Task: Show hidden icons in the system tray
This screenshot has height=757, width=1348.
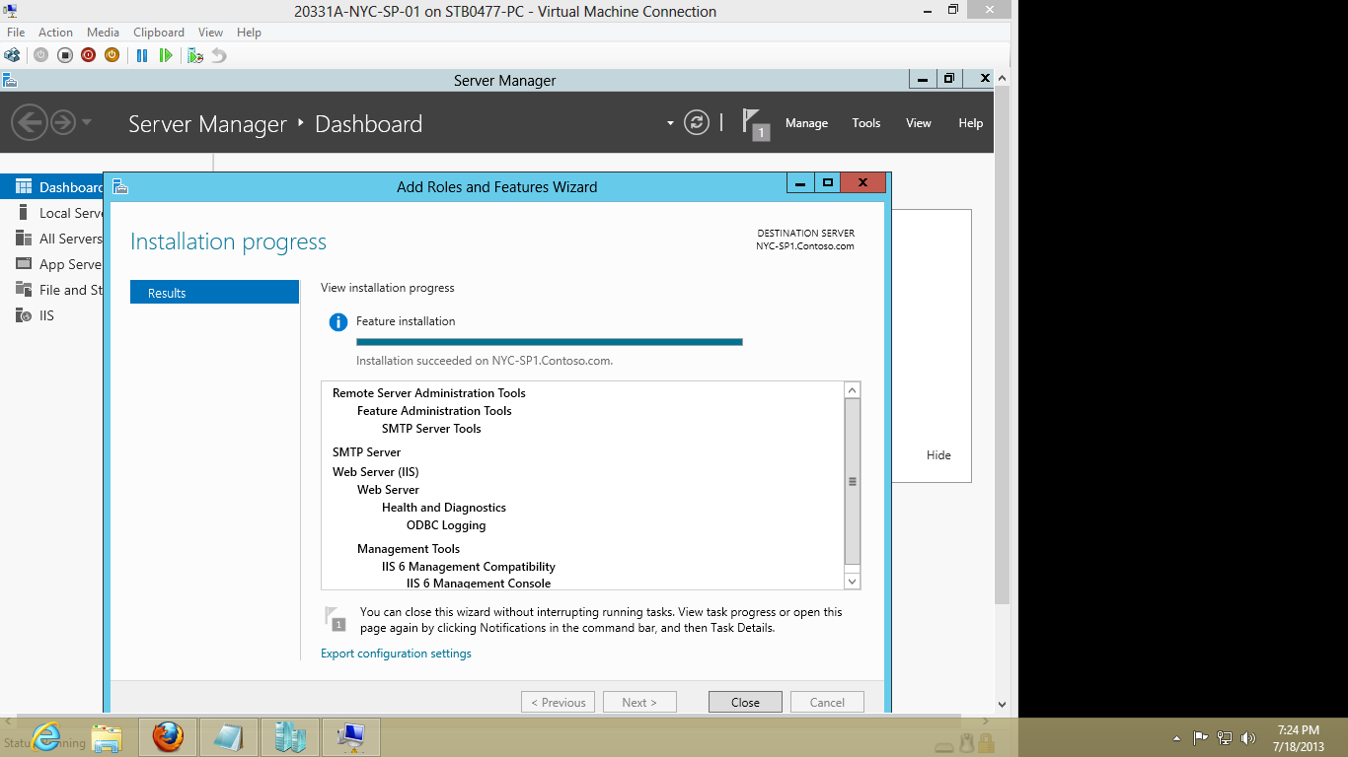Action: [x=1176, y=737]
